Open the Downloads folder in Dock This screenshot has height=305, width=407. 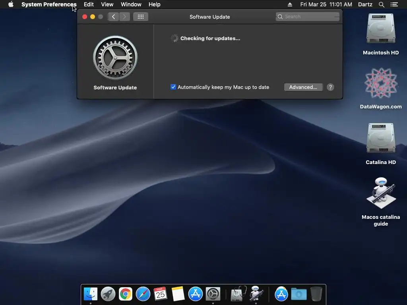(x=298, y=294)
